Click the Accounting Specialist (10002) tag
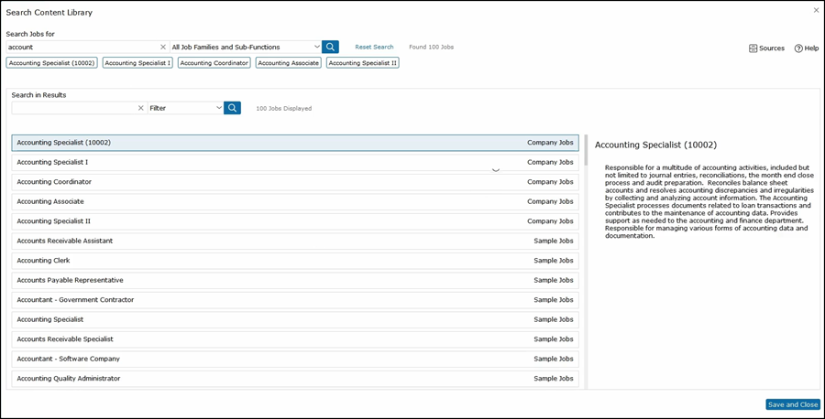The width and height of the screenshot is (825, 419). [x=51, y=63]
